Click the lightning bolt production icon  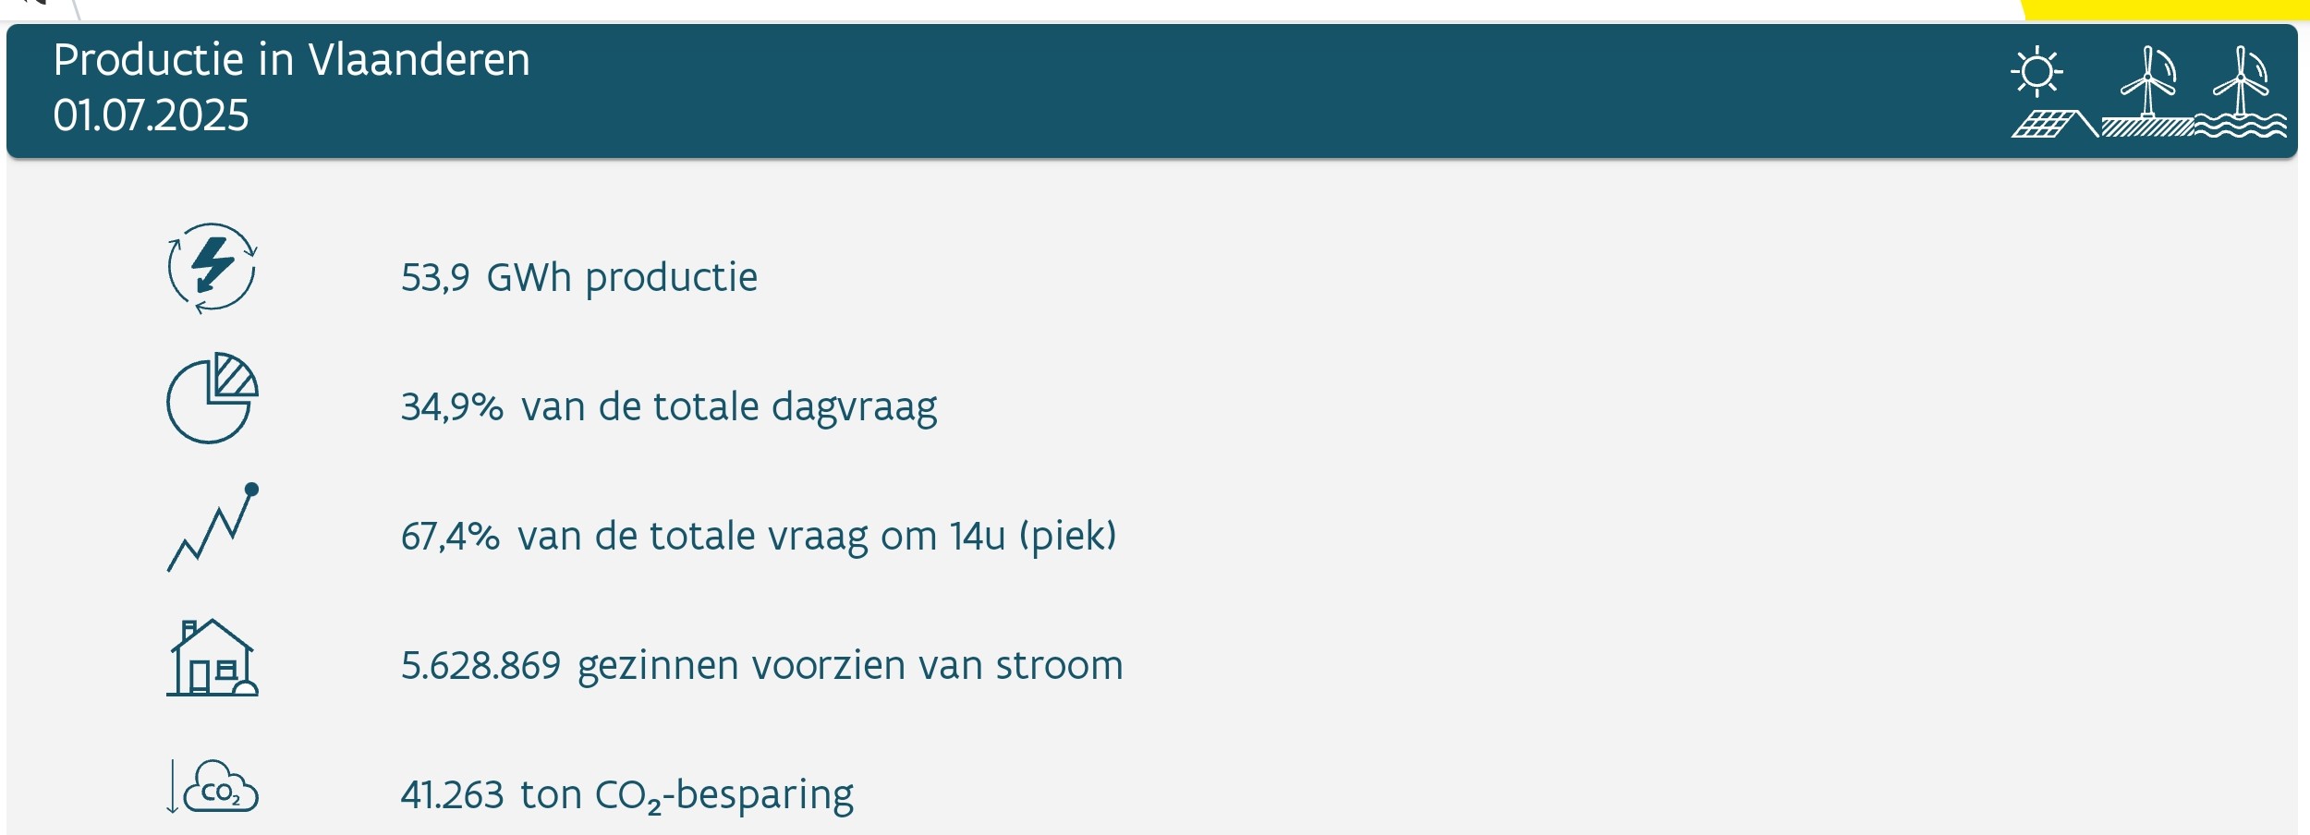click(x=212, y=268)
